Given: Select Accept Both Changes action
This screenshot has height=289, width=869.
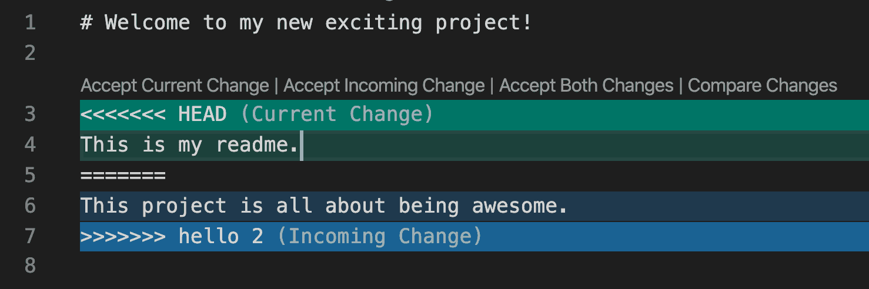Looking at the screenshot, I should [586, 86].
